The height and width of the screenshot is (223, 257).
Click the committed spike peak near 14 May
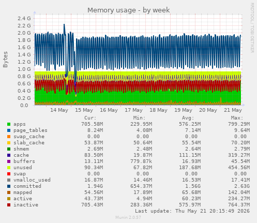click(64, 24)
